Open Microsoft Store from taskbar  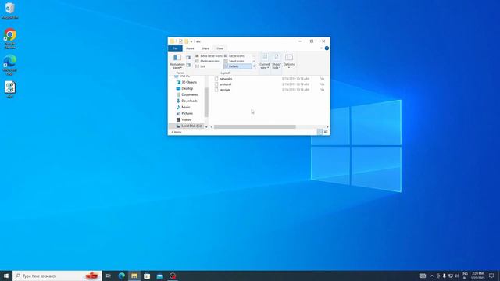coord(147,276)
